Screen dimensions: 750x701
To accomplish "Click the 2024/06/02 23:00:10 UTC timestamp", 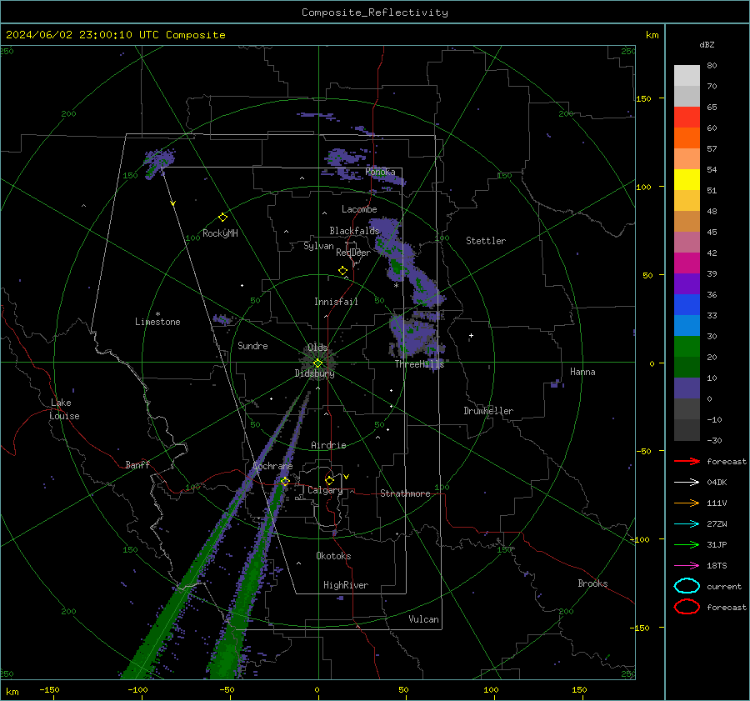I will coord(116,35).
